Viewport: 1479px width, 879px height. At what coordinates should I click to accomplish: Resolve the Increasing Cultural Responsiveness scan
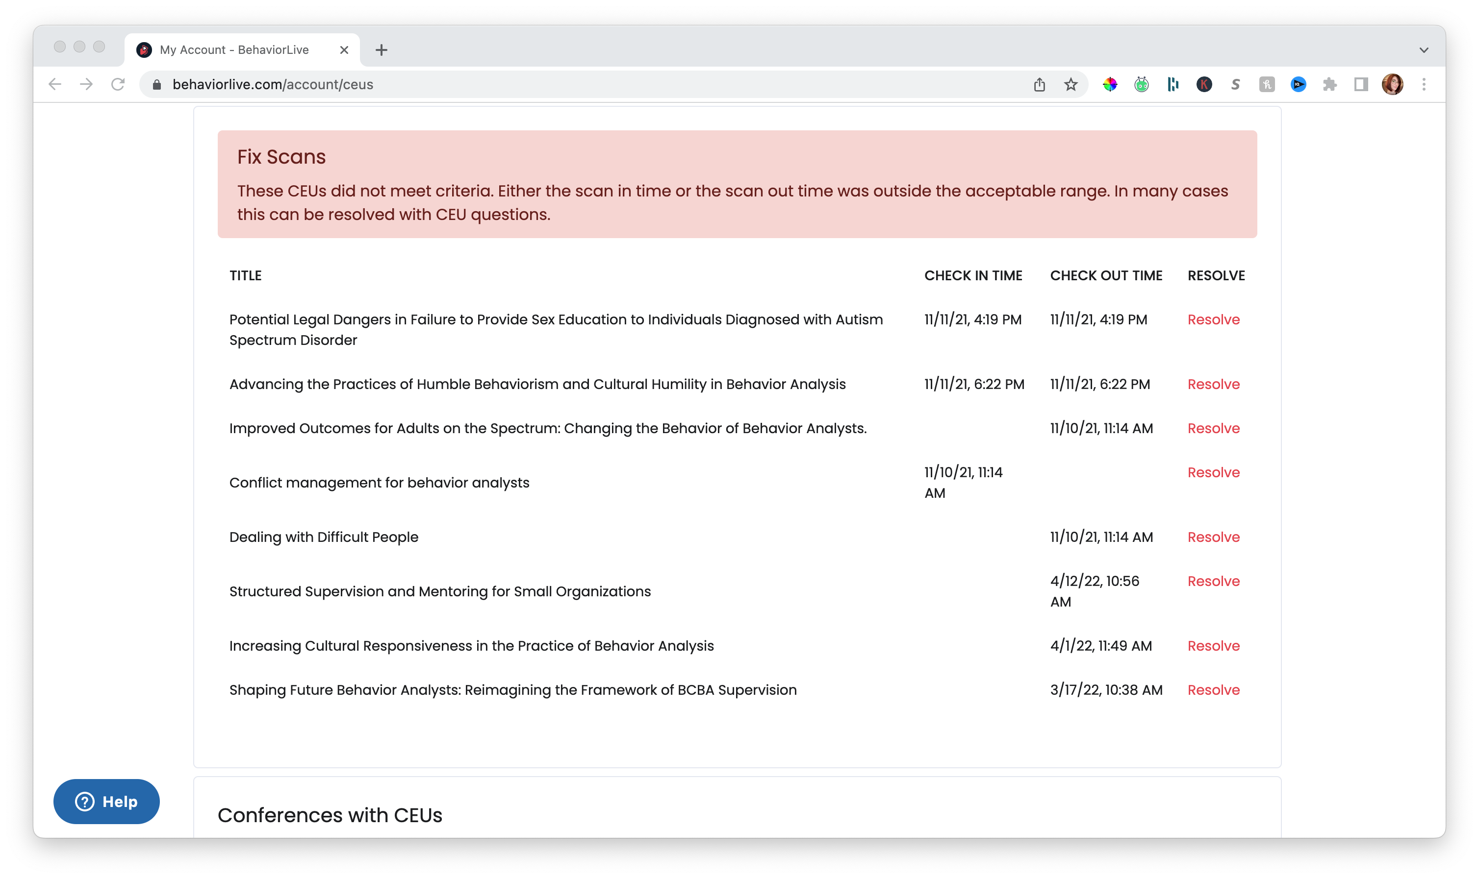1213,645
